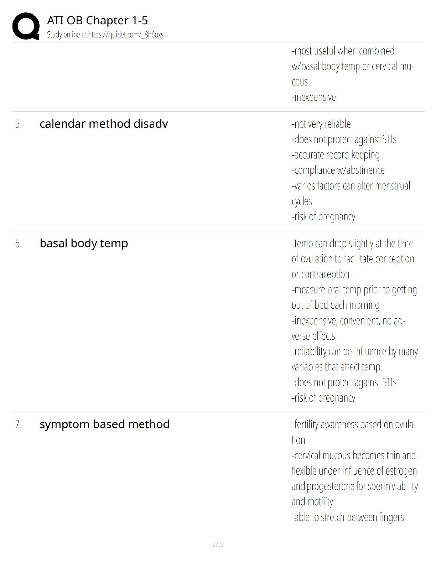Screen dimensions: 436x564
Task: Click 'varies factors can alter menstrual' line
Action: (351, 186)
